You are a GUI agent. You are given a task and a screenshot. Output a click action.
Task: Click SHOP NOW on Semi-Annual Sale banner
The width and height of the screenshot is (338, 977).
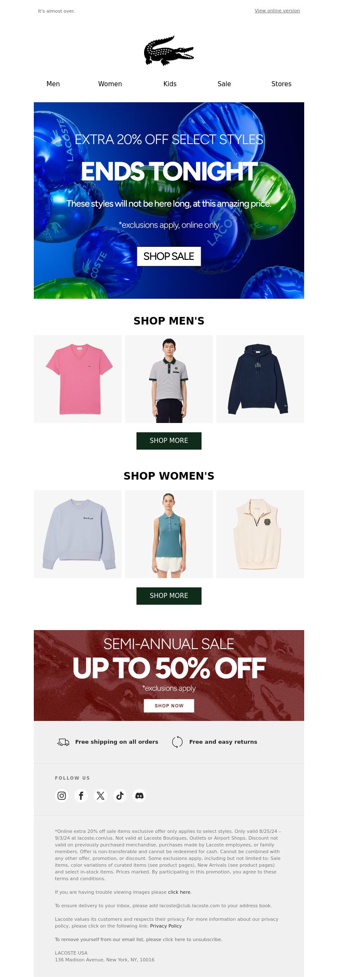(169, 706)
